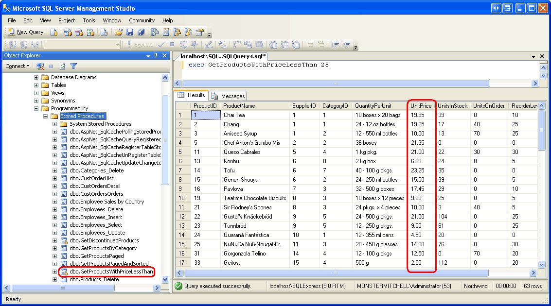This screenshot has width=551, height=306.
Task: Open the Connect dropdown in Object Explorer
Action: coord(18,66)
